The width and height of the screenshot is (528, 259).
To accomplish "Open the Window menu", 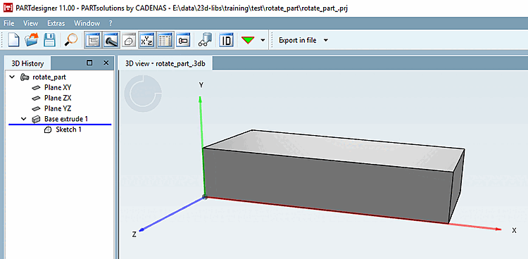I will pos(87,23).
